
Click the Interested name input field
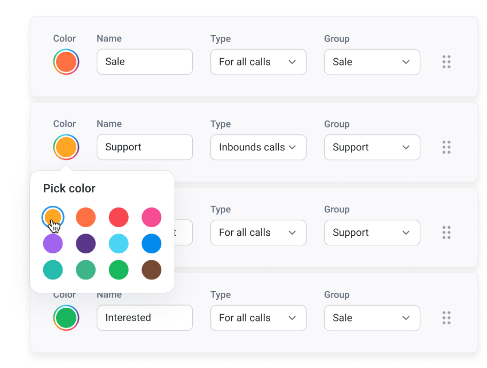144,318
